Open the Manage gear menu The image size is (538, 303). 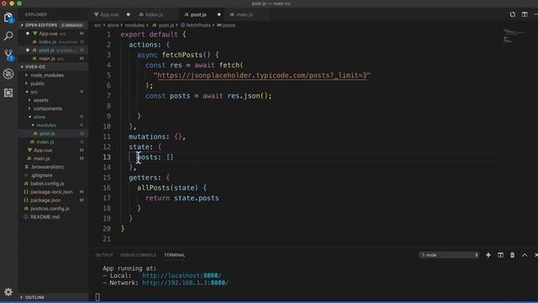(x=8, y=292)
